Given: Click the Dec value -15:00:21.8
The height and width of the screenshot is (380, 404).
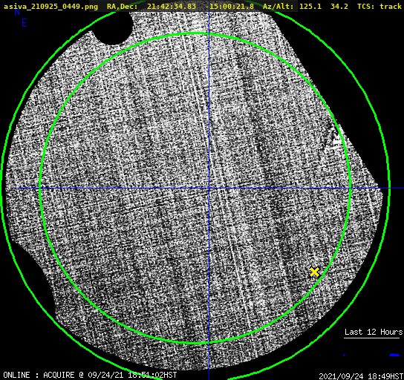Looking at the screenshot, I should click(229, 6).
